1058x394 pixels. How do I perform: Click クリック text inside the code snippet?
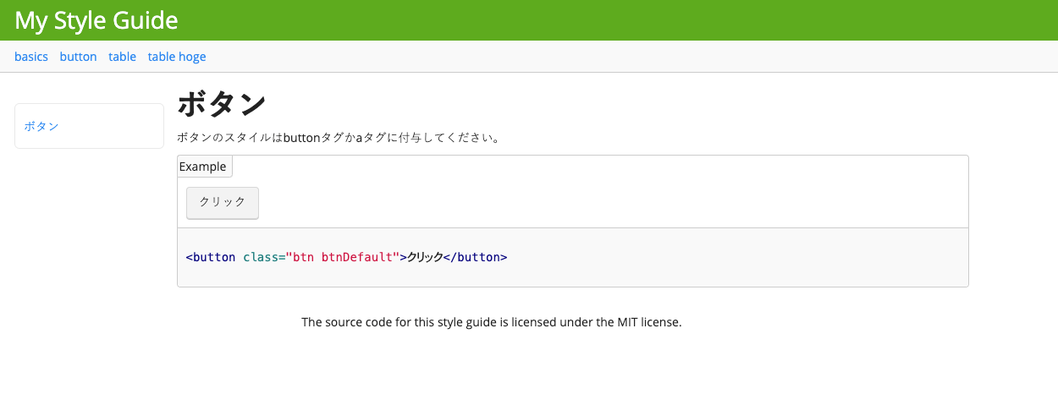coord(425,257)
